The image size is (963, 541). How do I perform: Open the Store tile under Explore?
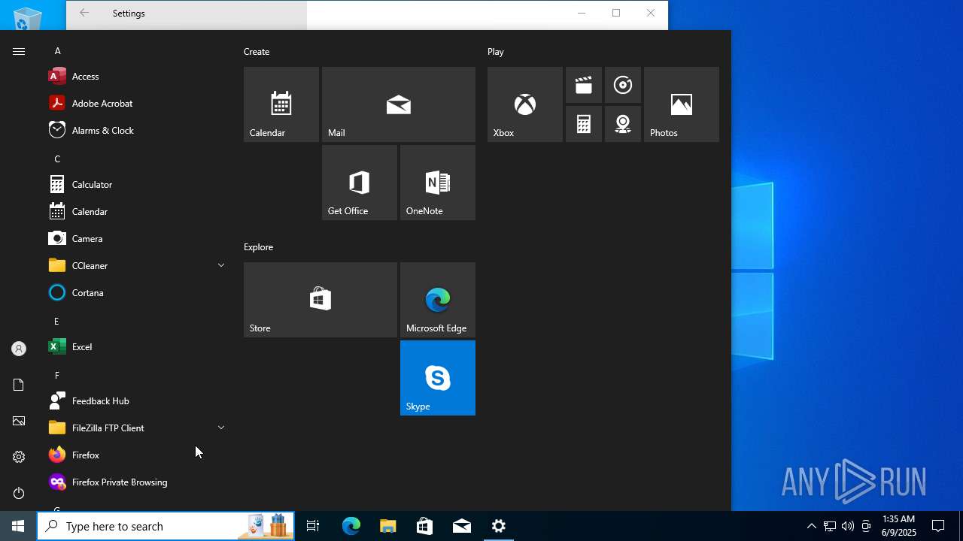320,300
